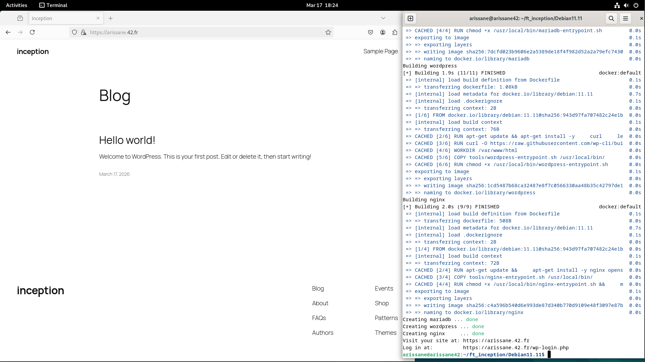This screenshot has width=645, height=362.
Task: Click 'Blog' page heading
Action: [x=115, y=96]
